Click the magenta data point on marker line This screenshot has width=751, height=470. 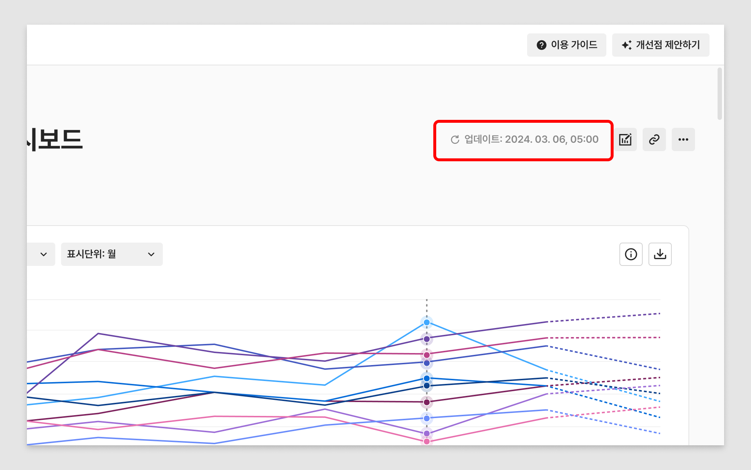point(427,354)
